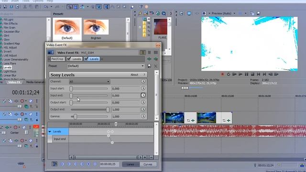The image size is (306, 172).
Task: Select Gaussian Blur in the FX list
Action: click(11, 32)
